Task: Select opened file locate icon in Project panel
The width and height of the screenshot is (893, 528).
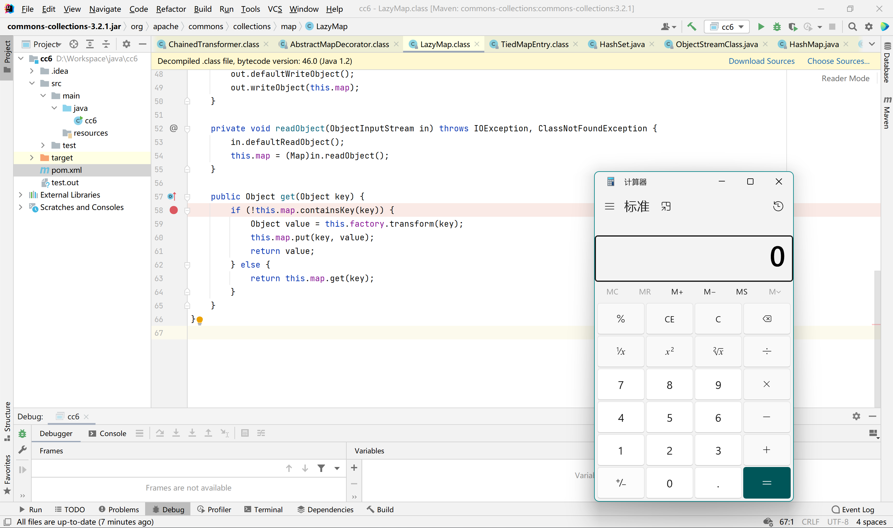Action: (x=74, y=44)
